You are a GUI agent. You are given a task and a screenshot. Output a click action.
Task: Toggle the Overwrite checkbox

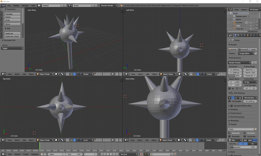point(230,133)
